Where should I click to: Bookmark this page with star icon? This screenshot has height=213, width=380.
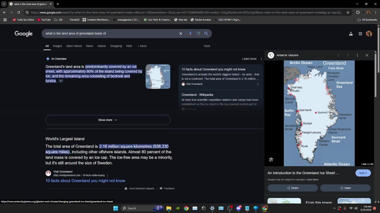click(348, 12)
